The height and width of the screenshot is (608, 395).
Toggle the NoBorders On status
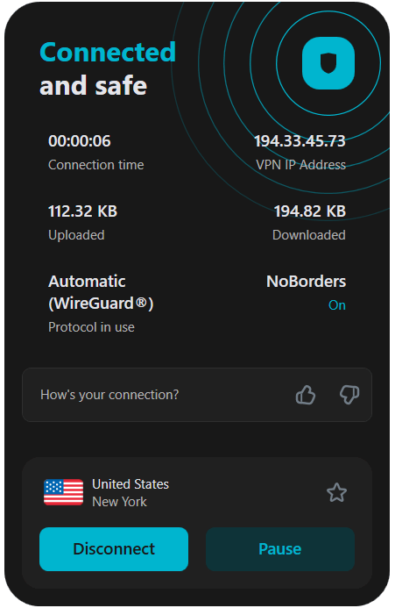coord(337,305)
